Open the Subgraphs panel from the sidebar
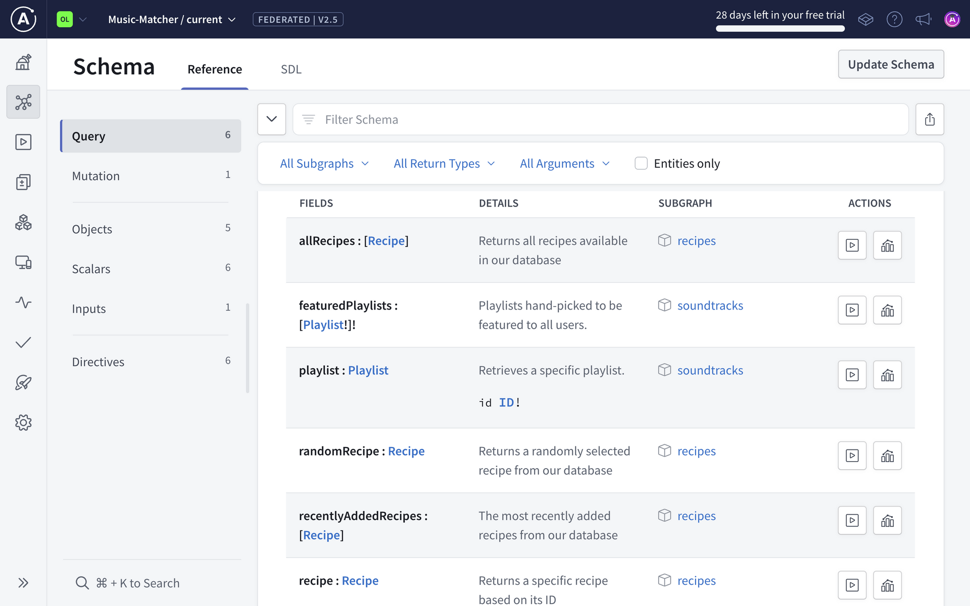This screenshot has height=606, width=970. click(x=23, y=222)
